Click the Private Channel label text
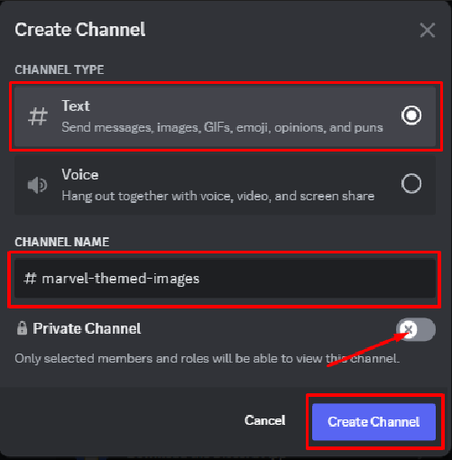 [87, 328]
